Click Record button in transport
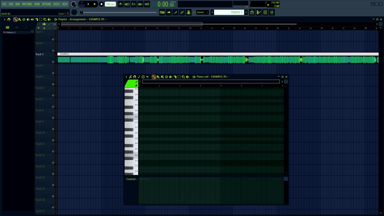384x216 pixels. point(101,4)
